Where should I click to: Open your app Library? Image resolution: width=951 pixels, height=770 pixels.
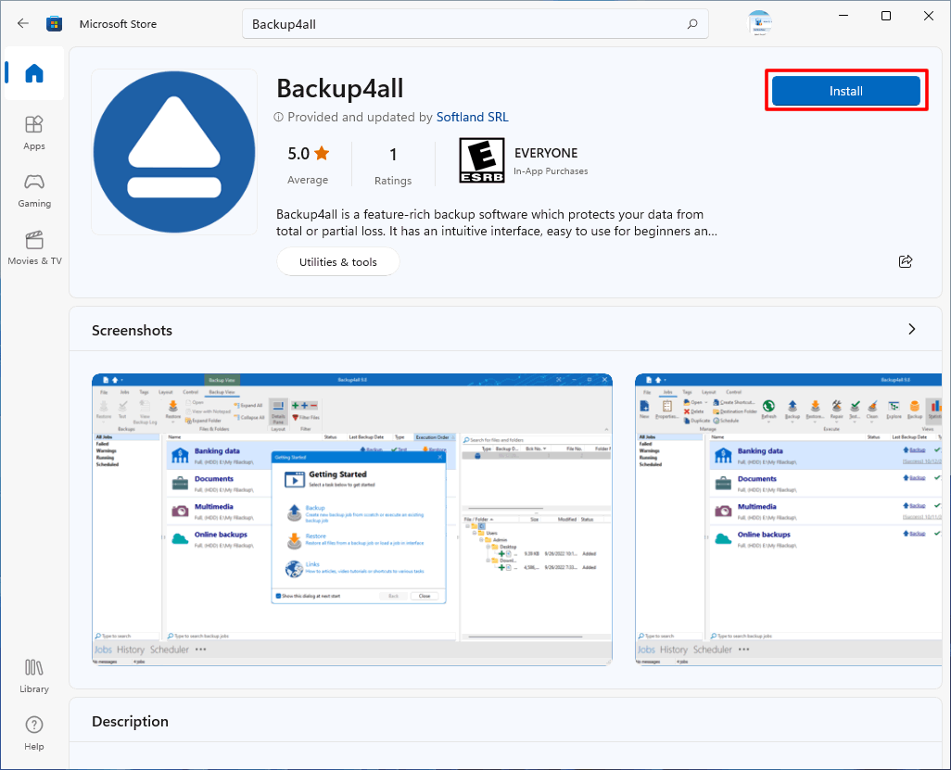point(33,674)
